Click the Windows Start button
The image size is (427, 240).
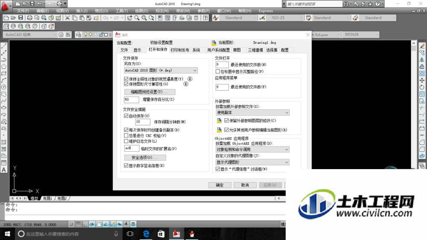[7, 234]
